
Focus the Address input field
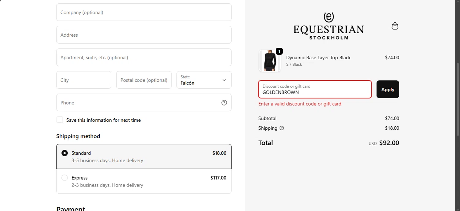coord(144,35)
